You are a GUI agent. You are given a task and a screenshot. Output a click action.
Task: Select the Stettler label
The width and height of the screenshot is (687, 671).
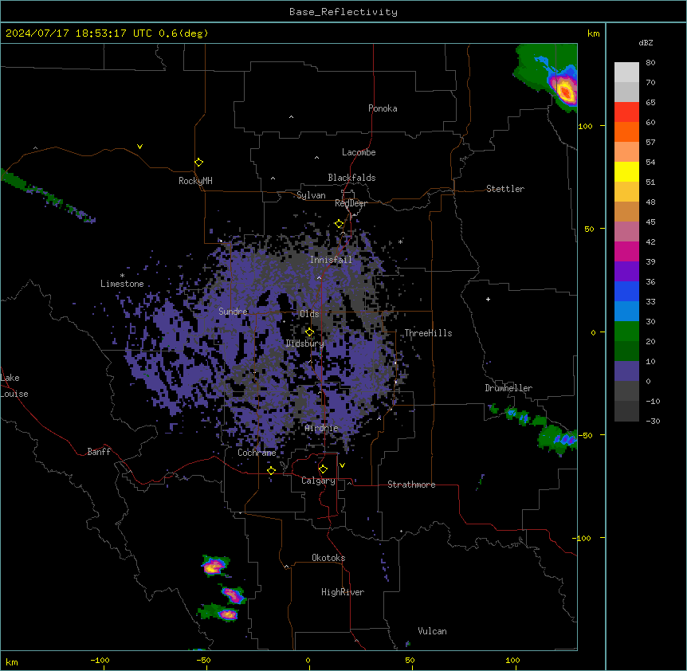pos(505,189)
